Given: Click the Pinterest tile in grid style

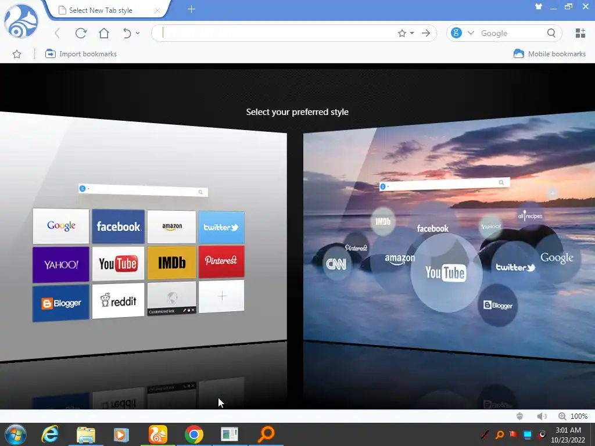Looking at the screenshot, I should coord(221,261).
